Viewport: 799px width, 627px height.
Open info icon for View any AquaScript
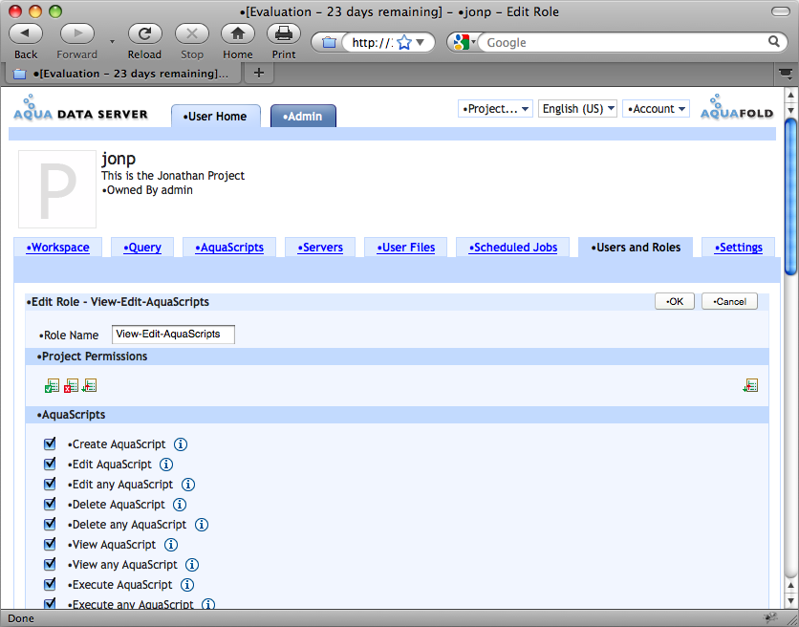pos(192,565)
